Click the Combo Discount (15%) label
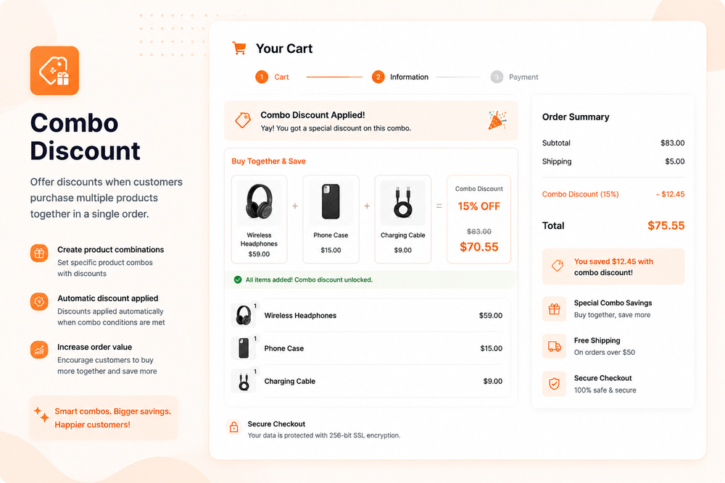The height and width of the screenshot is (483, 725). (x=580, y=194)
